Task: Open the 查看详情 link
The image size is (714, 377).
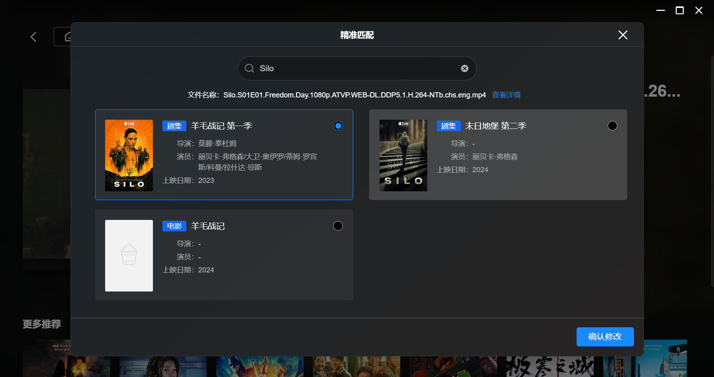Action: click(x=506, y=95)
